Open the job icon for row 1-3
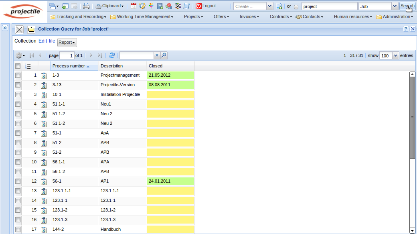Viewport: 417px width, 234px height. pos(44,75)
